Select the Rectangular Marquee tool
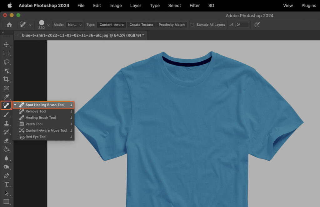 click(6, 53)
